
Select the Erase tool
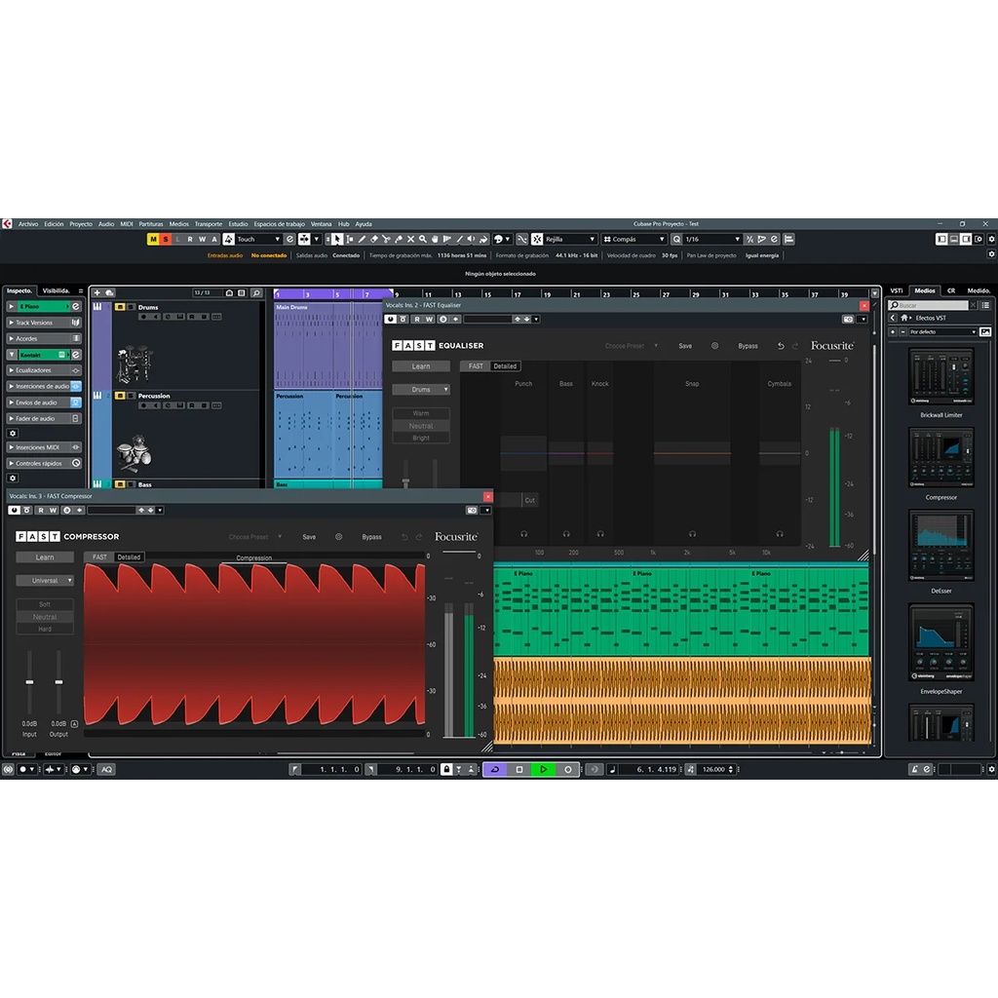tap(373, 240)
